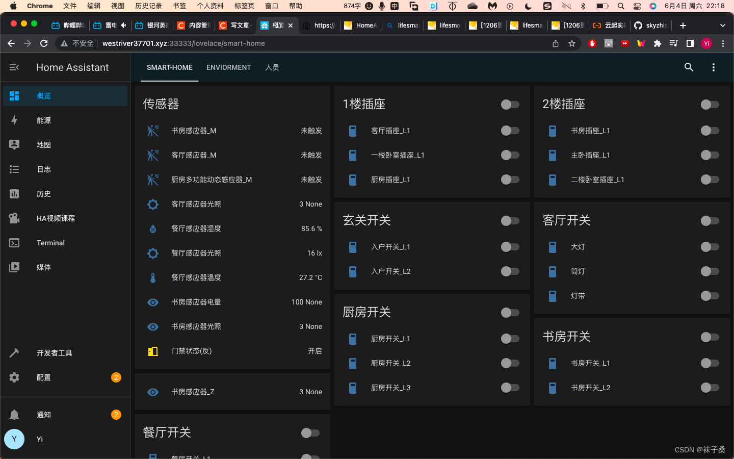Click the search icon in the top bar
This screenshot has height=459, width=734.
(689, 67)
